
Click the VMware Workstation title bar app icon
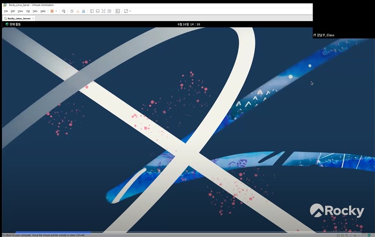[5, 5]
